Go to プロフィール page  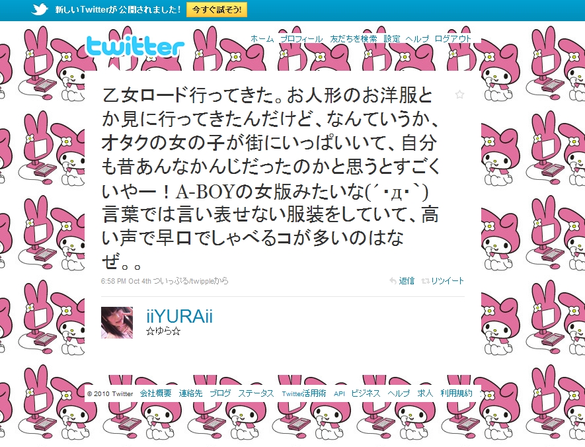(301, 39)
